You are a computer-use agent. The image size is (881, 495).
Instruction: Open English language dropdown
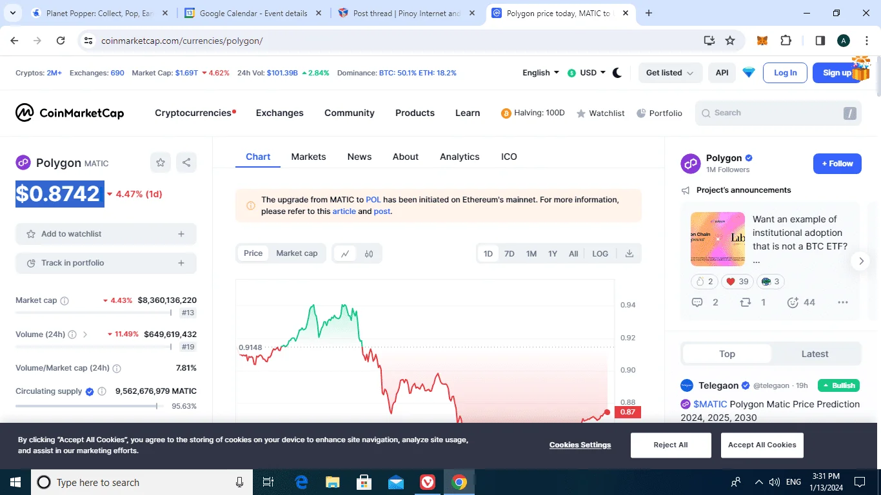540,73
